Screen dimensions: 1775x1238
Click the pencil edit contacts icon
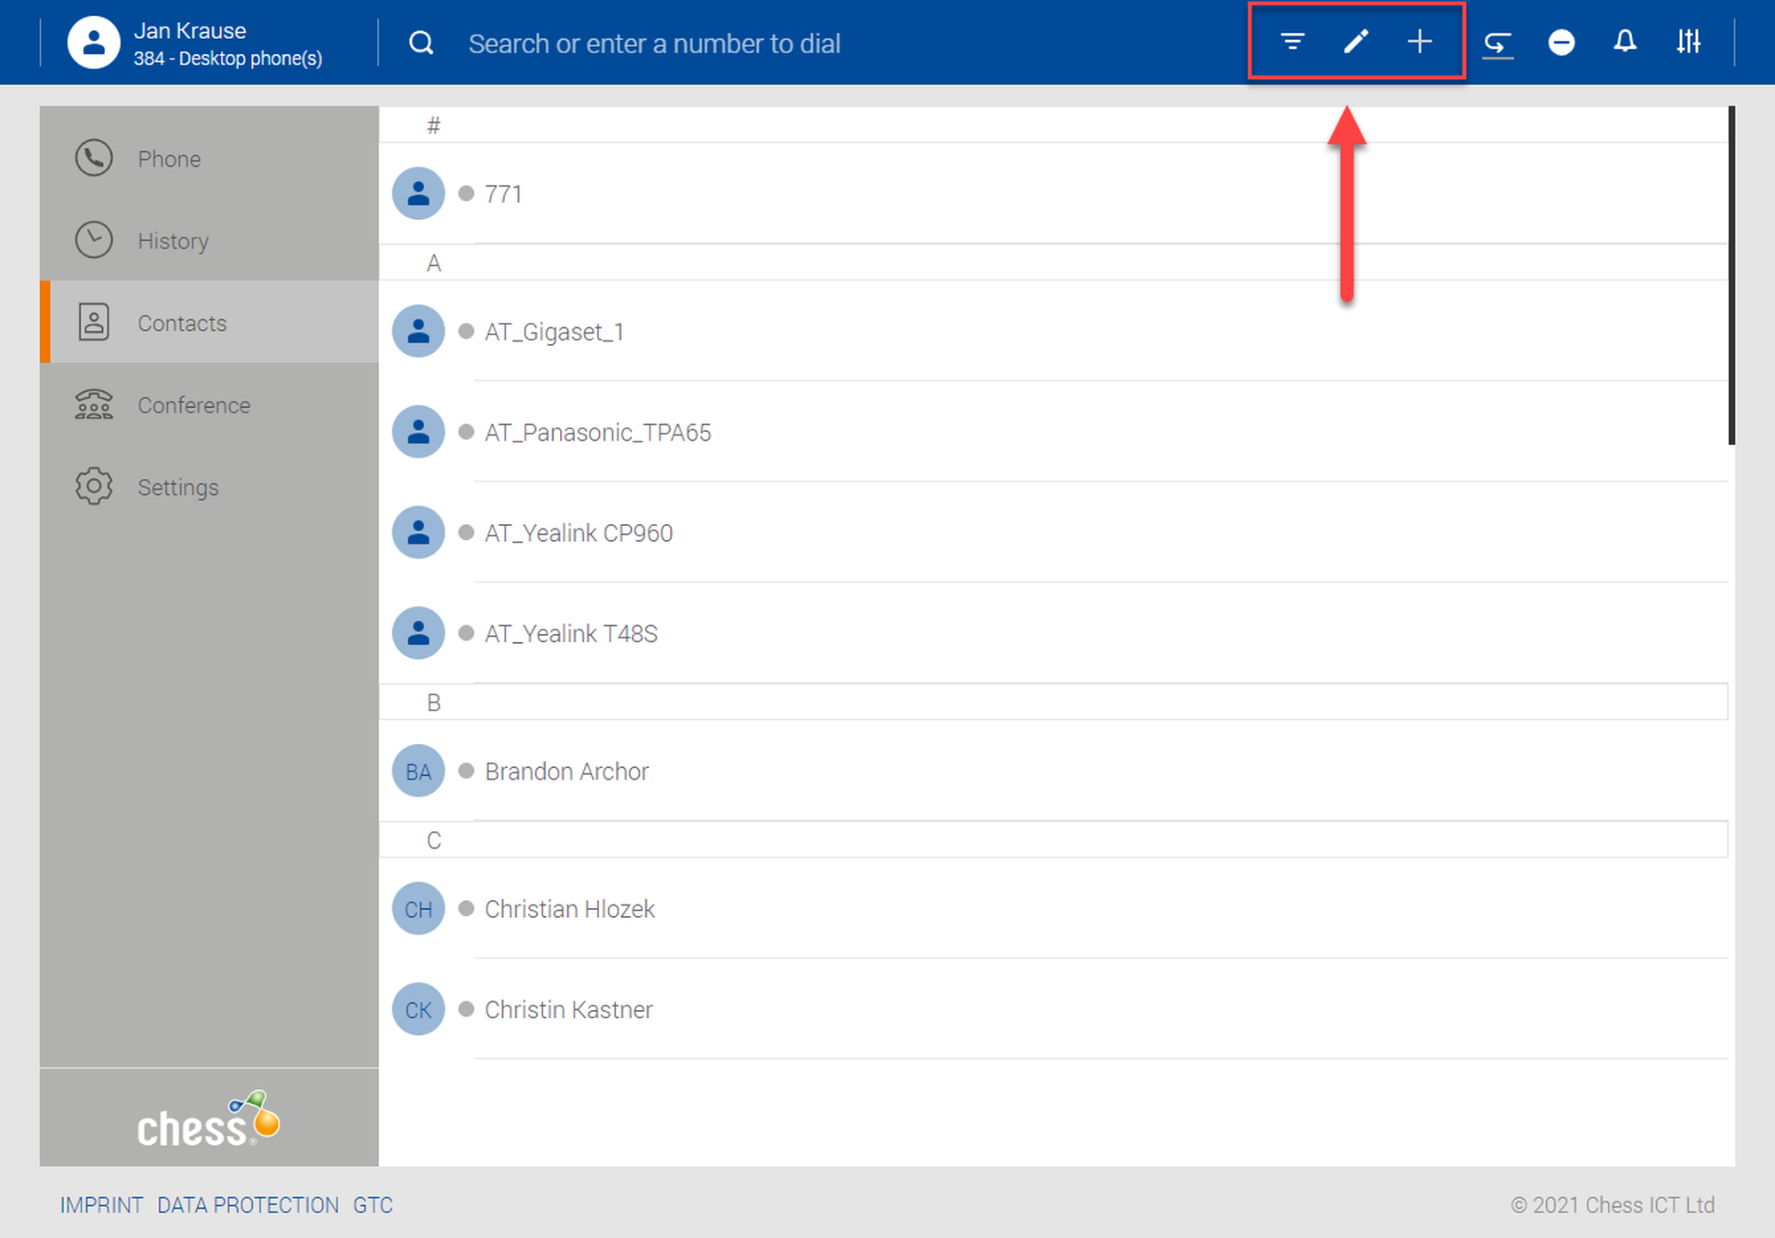click(x=1355, y=42)
